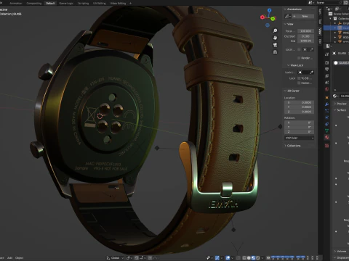Switch to the UV Editing workspace tab

[99, 4]
